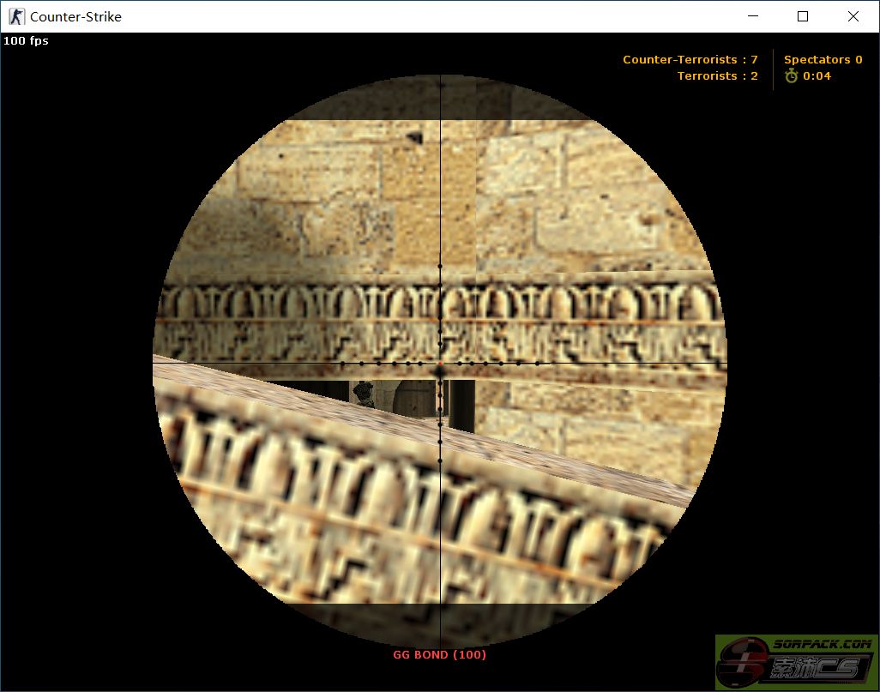Minimize the Counter-Strike window
This screenshot has width=880, height=692.
(753, 16)
